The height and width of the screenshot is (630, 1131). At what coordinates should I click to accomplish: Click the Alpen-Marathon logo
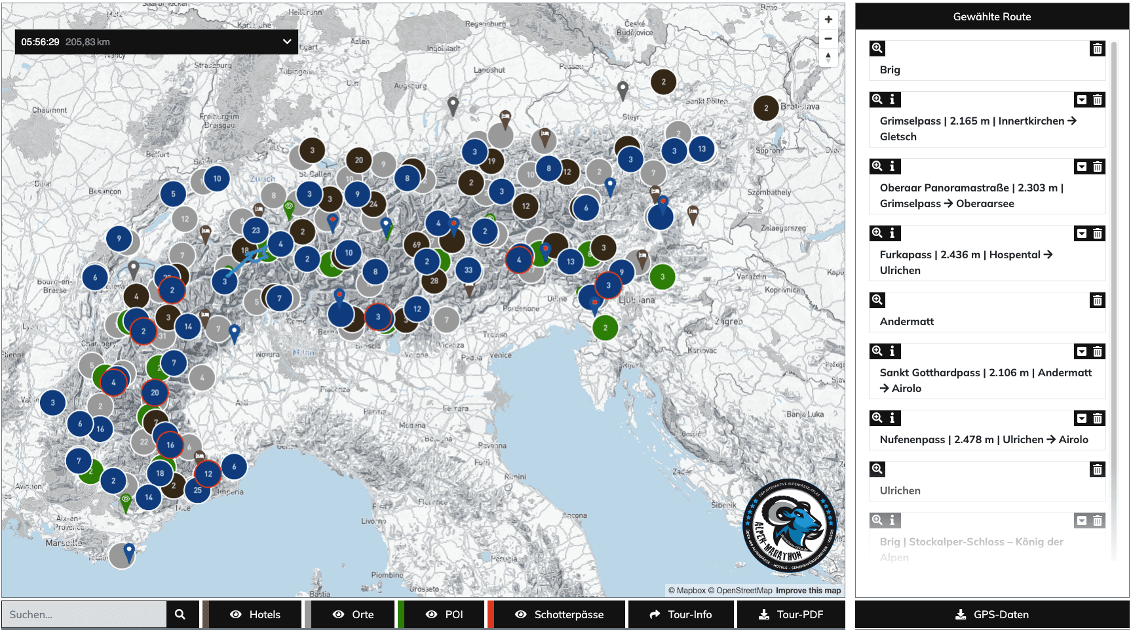tap(792, 528)
